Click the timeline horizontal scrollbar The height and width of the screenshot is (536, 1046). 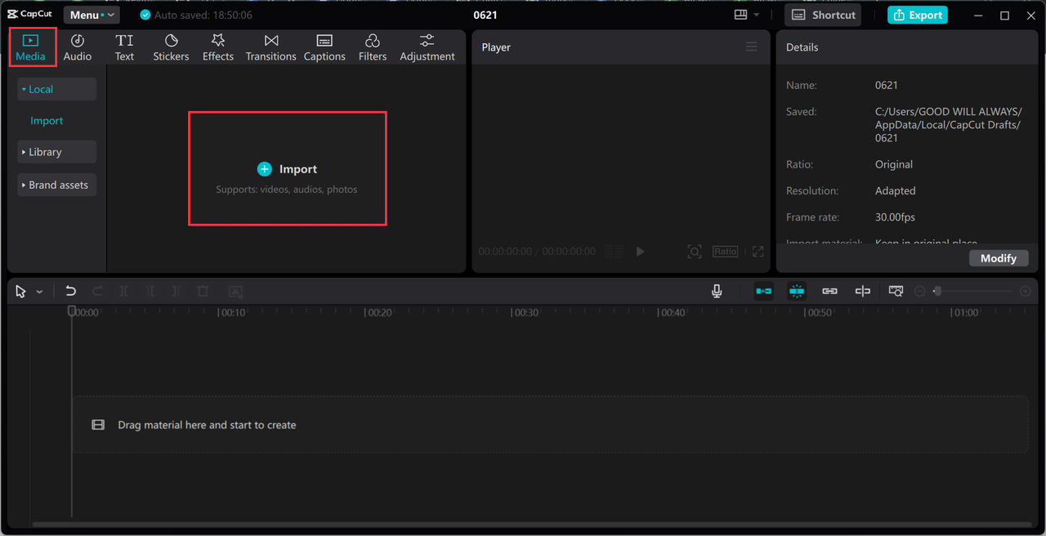(531, 525)
